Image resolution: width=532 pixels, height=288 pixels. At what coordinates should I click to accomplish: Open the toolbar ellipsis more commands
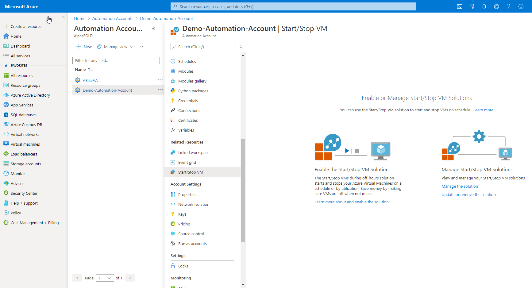pos(141,46)
